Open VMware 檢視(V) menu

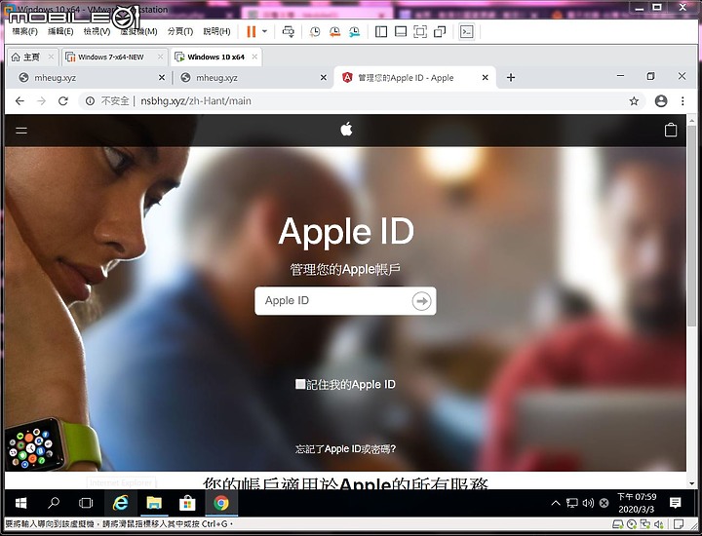click(x=97, y=31)
